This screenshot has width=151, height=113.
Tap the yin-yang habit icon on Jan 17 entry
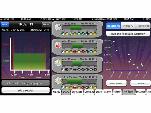point(62,69)
